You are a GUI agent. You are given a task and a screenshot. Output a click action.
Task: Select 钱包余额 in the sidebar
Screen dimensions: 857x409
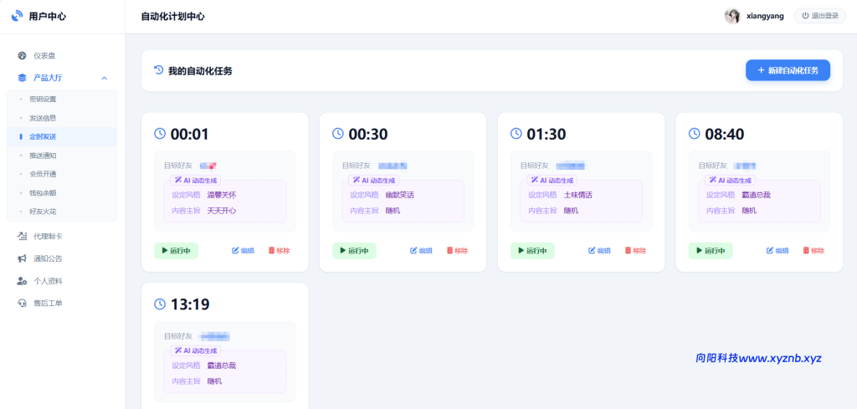coord(43,193)
